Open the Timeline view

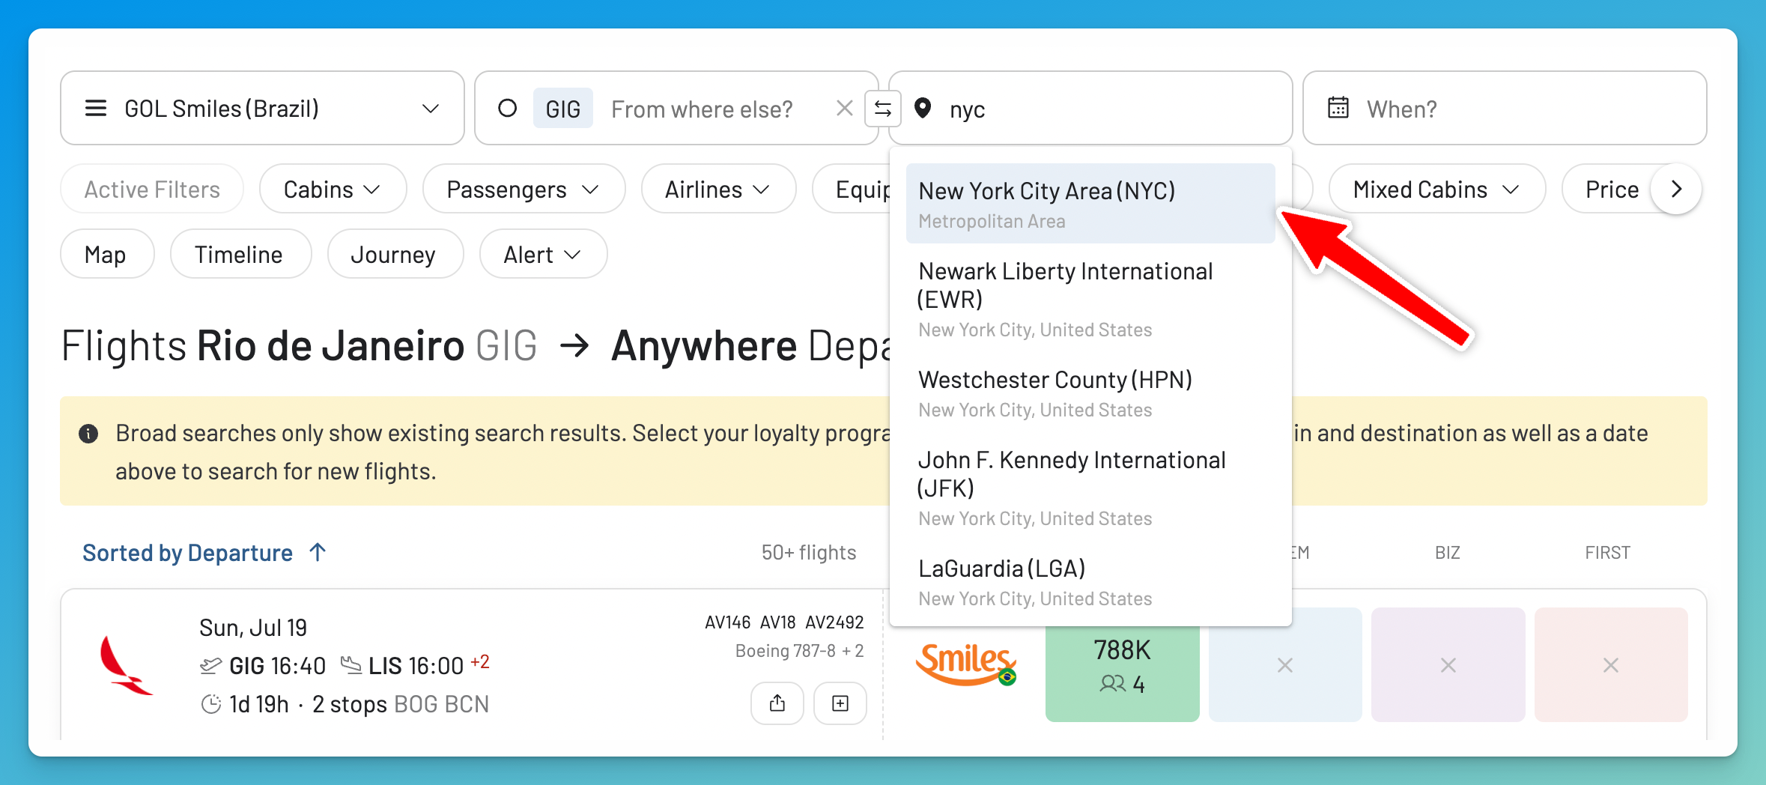[240, 255]
